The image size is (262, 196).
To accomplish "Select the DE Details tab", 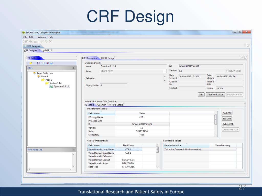I will [89, 105].
